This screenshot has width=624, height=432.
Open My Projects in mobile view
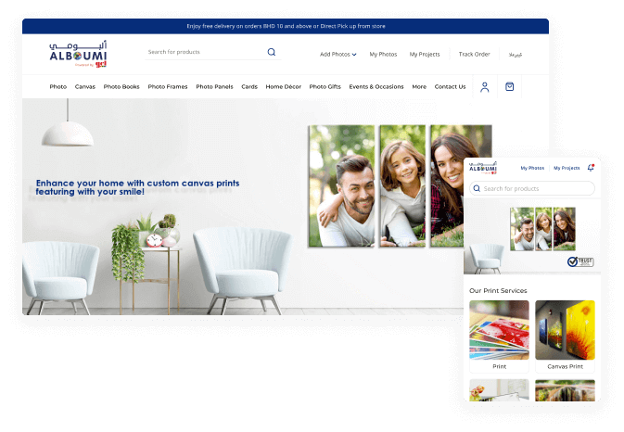click(567, 168)
